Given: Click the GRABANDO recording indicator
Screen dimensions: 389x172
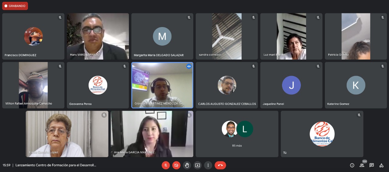Looking at the screenshot, I should pos(15,6).
